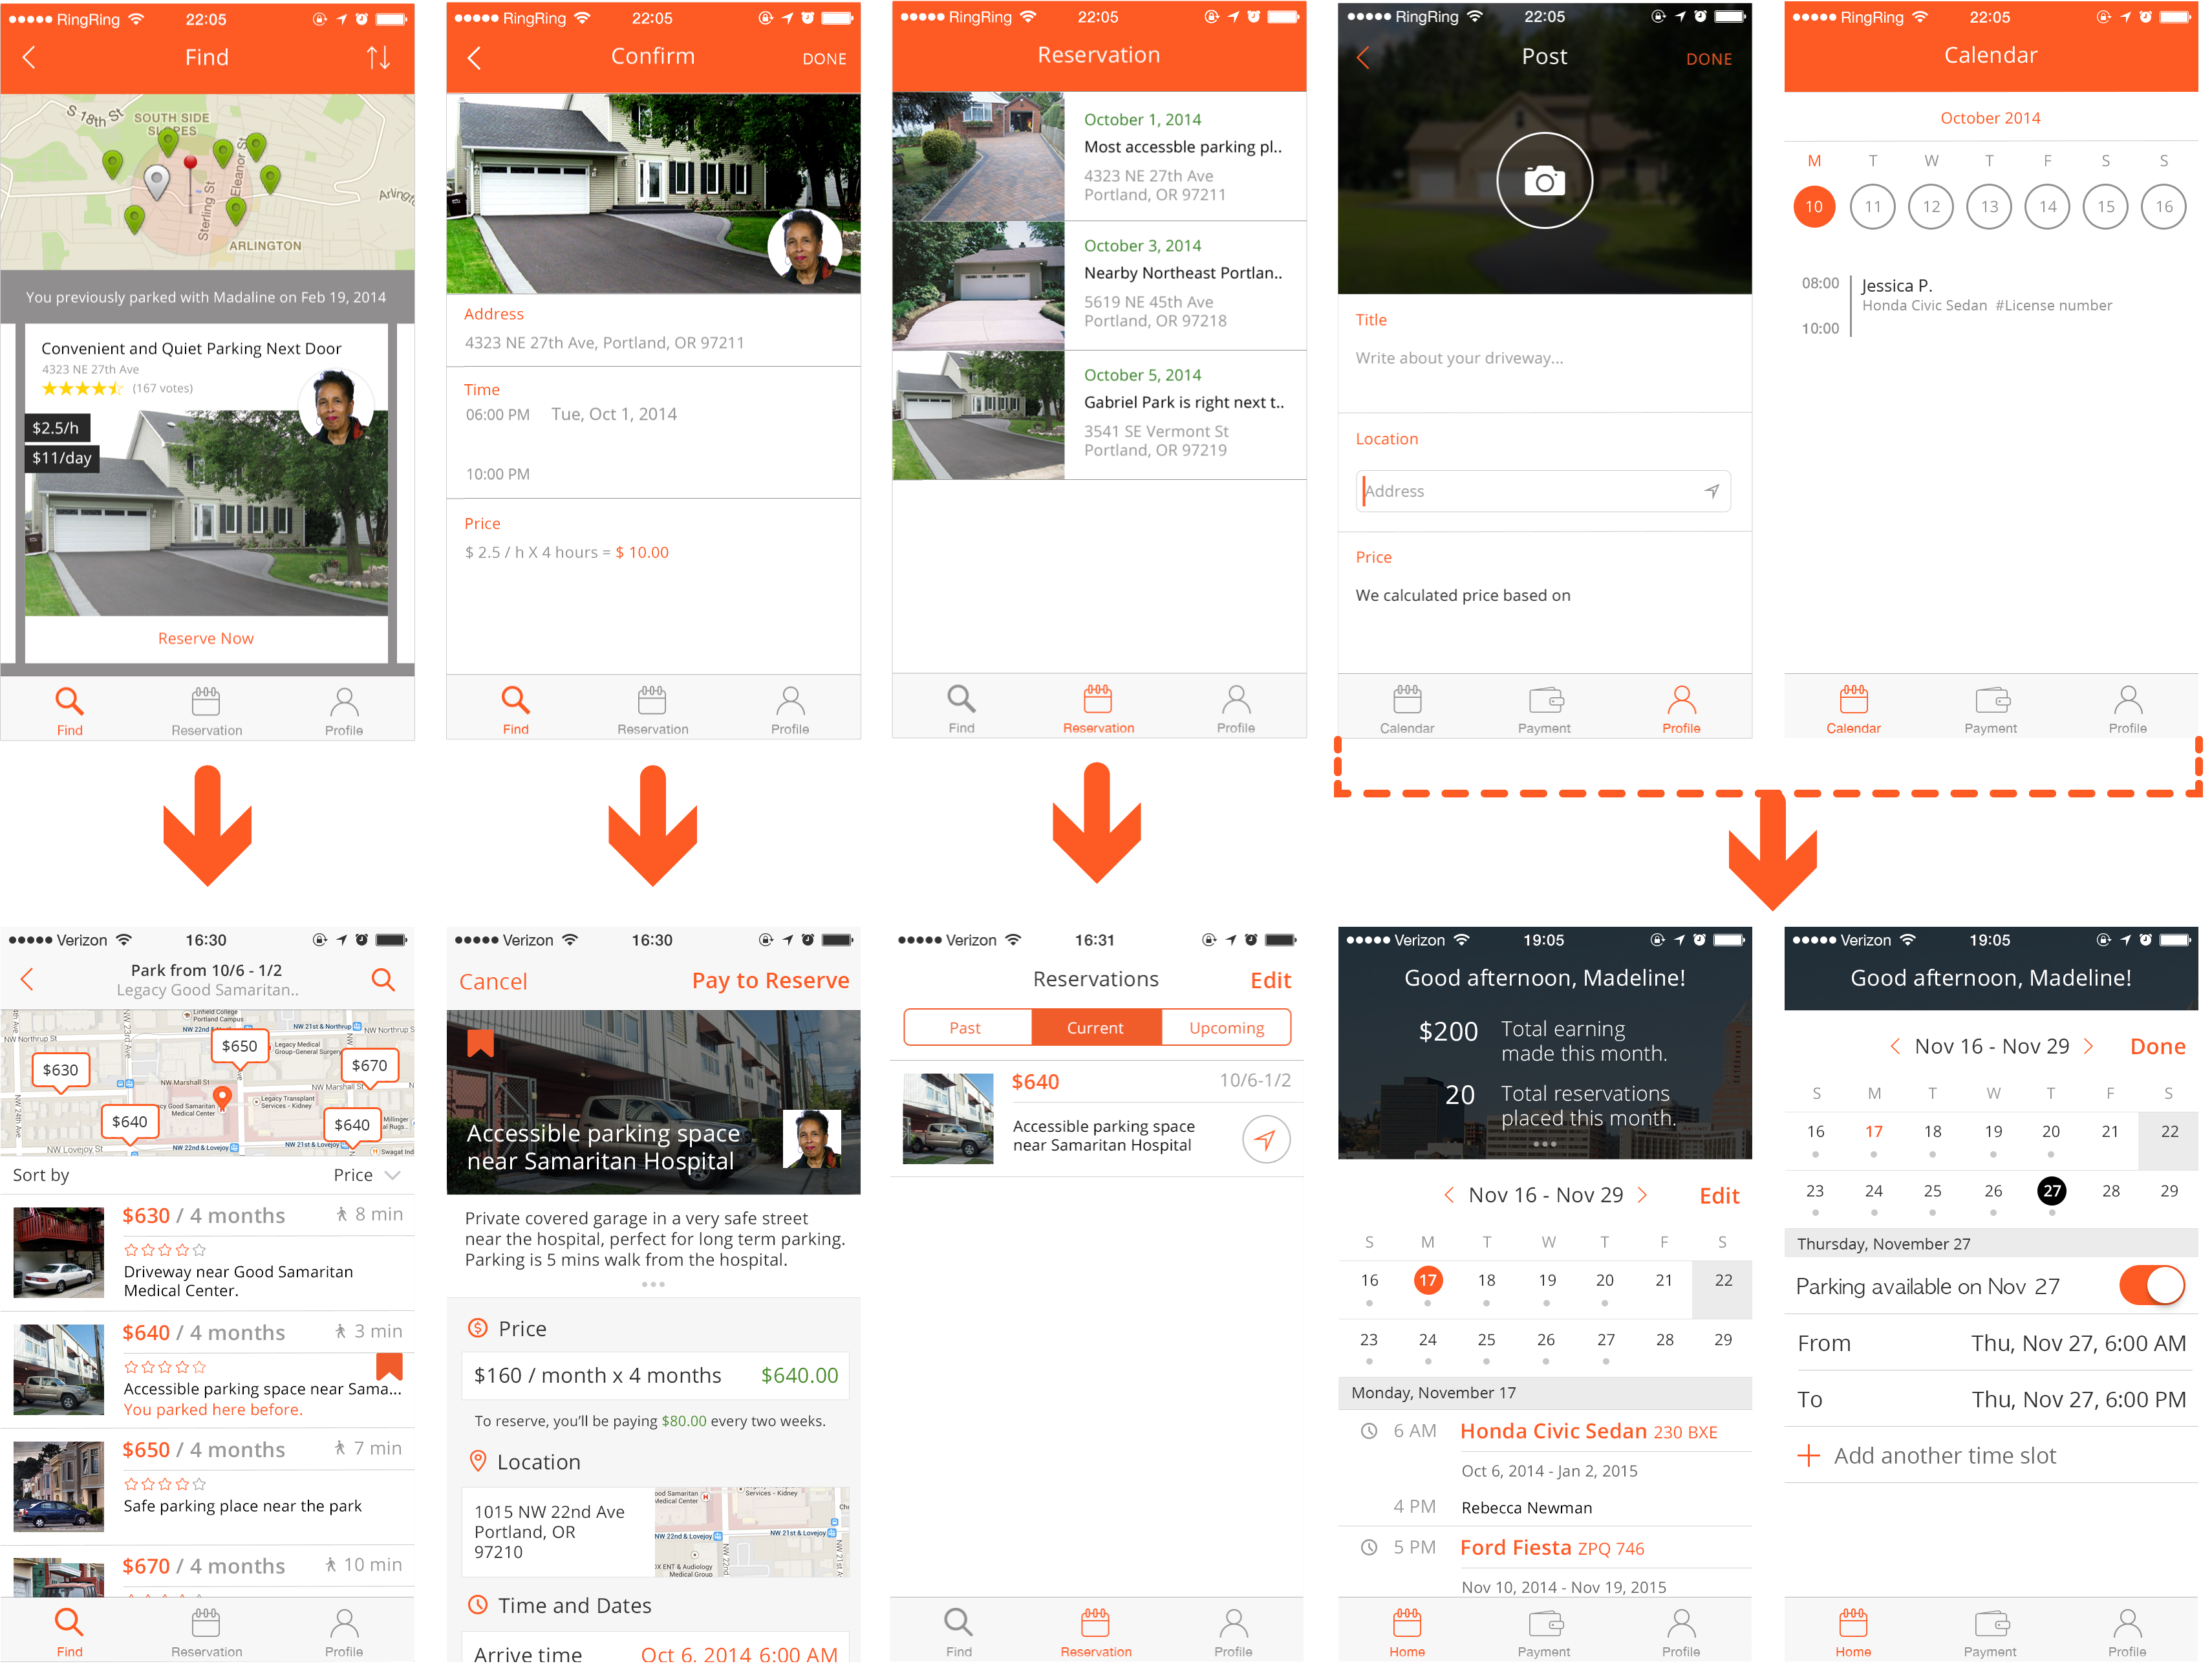Viewport: 2212px width, 1666px height.
Task: Tap the $670 price marker on map
Action: click(x=369, y=1066)
